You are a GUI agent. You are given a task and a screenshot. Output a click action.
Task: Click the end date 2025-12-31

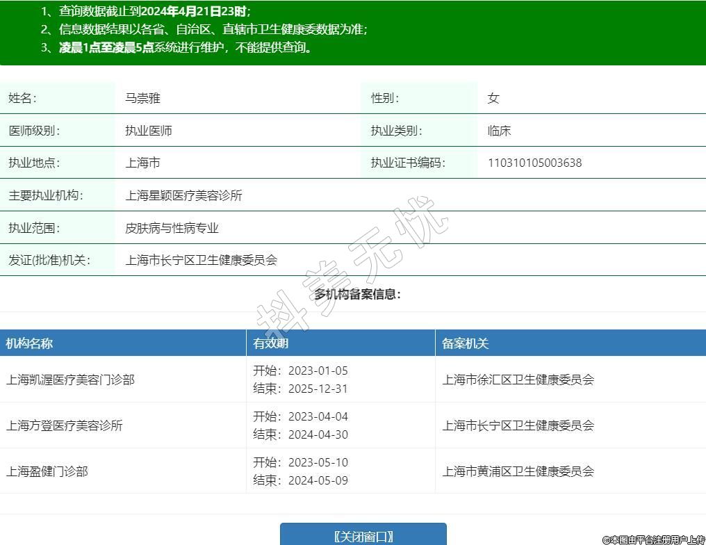click(318, 389)
